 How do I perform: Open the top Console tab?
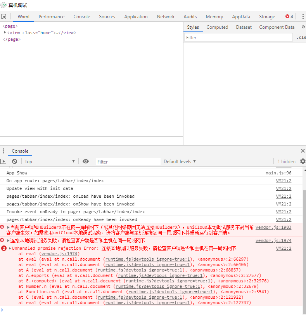click(x=82, y=17)
